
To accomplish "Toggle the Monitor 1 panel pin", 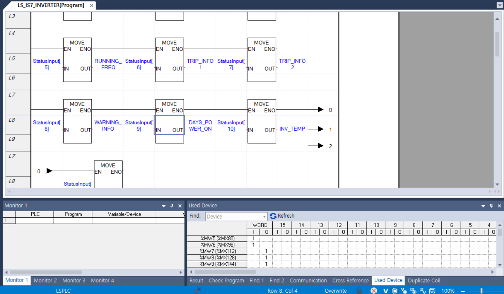I will click(172, 206).
